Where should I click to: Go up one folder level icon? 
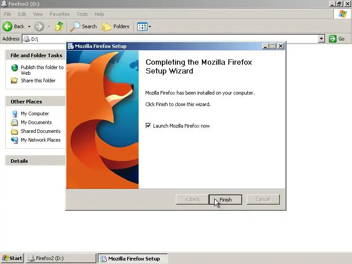pyautogui.click(x=59, y=26)
